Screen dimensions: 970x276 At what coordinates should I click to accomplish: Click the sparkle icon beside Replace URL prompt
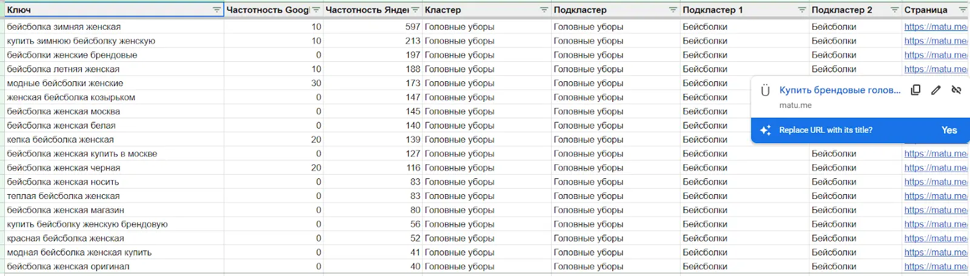tap(766, 130)
